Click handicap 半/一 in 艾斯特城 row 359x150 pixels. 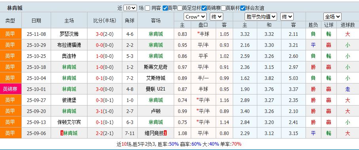point(203,78)
